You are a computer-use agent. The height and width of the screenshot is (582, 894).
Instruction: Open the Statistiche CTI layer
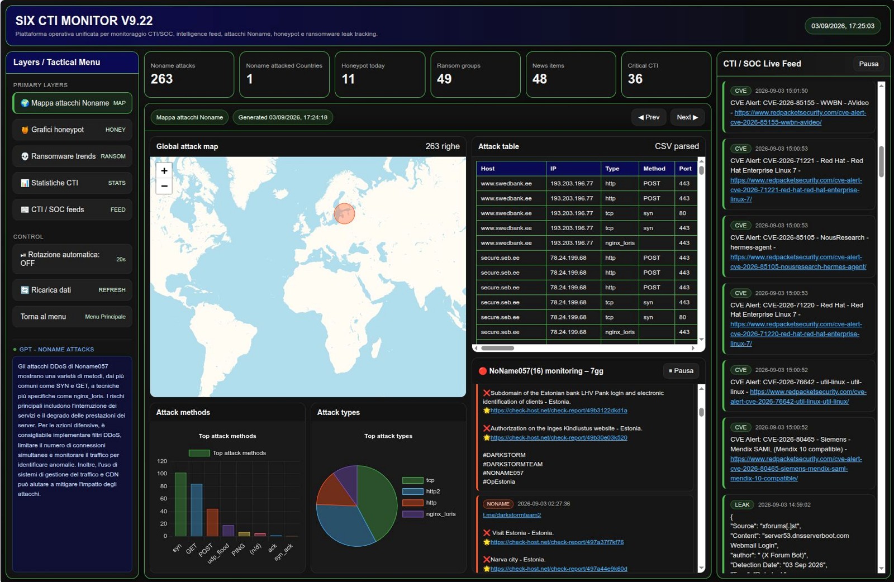[72, 183]
